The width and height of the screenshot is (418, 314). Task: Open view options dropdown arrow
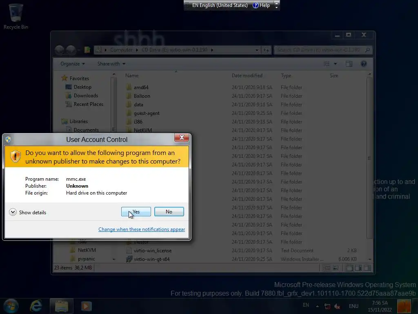tap(336, 64)
